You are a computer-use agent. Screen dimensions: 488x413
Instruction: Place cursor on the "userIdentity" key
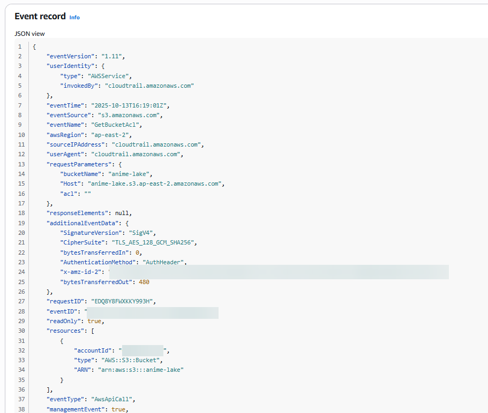click(67, 66)
